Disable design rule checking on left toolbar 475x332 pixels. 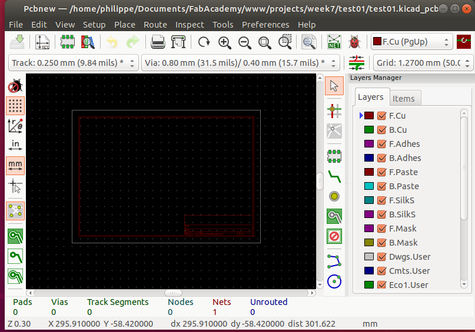coord(15,86)
